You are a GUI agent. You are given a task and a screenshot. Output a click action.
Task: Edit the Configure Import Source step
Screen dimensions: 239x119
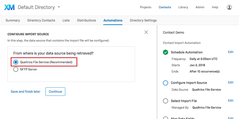(231, 83)
